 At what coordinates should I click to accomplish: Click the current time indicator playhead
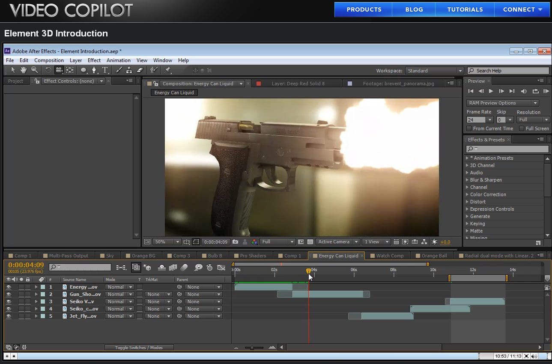(x=308, y=271)
